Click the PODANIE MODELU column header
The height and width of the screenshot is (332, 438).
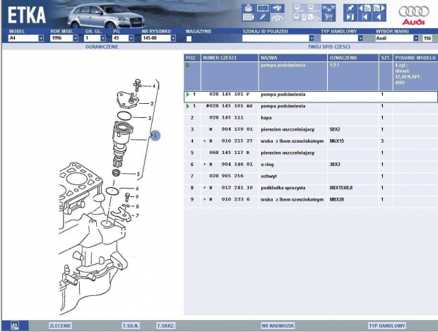pos(415,58)
